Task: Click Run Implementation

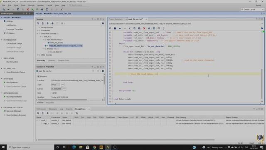Action: point(14,97)
